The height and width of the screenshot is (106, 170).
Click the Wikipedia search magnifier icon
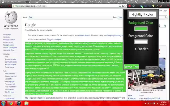[x=166, y=17]
